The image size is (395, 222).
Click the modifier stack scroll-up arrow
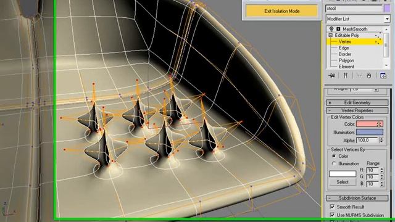[386, 30]
